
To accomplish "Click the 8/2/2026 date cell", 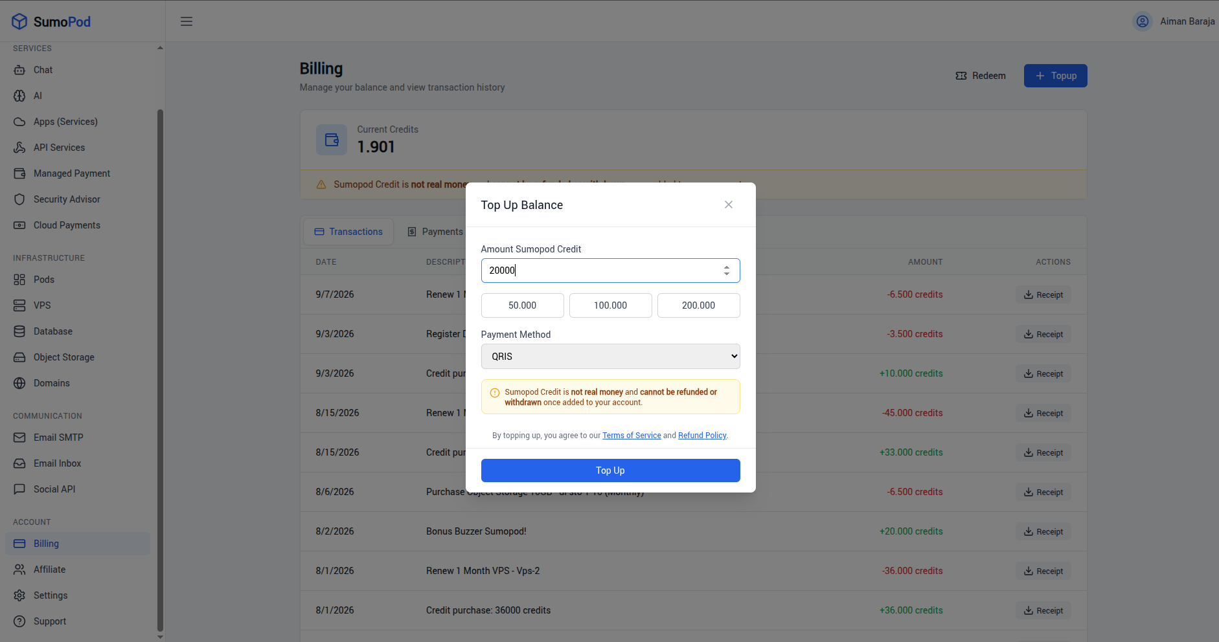I will click(x=335, y=531).
